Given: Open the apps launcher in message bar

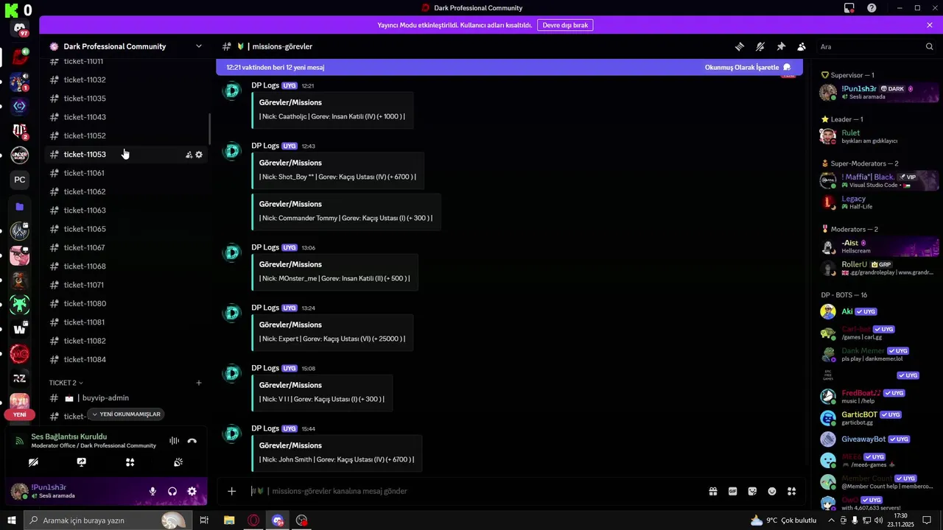Looking at the screenshot, I should tap(792, 491).
